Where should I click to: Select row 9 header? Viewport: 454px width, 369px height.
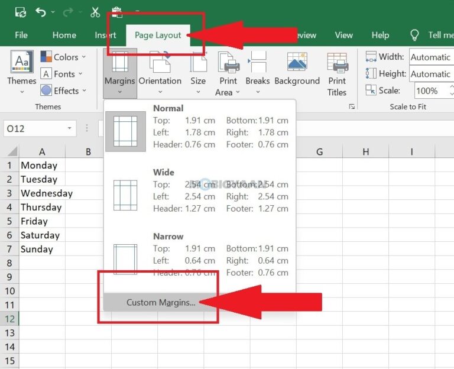click(9, 277)
